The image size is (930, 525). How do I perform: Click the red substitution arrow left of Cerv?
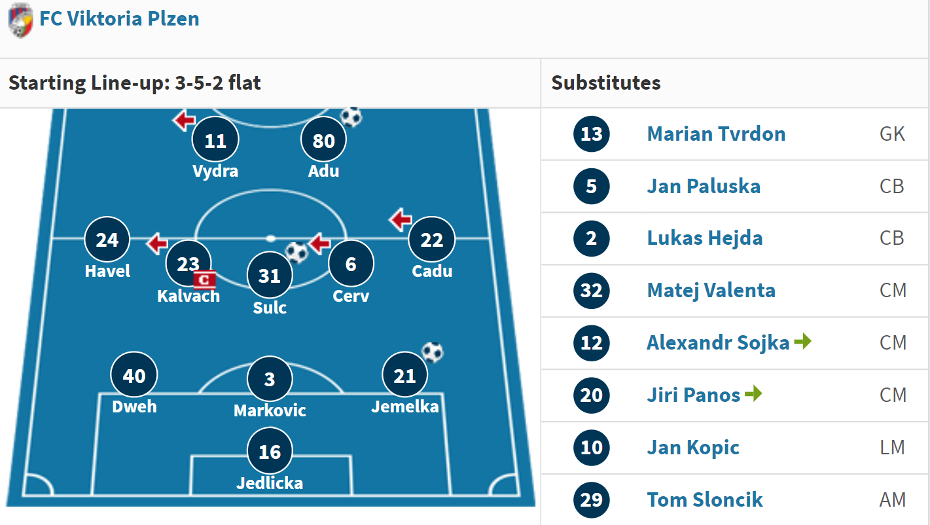click(319, 244)
